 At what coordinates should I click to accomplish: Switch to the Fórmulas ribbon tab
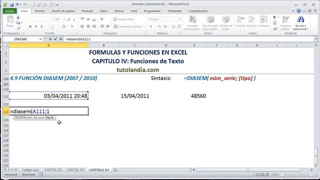point(87,11)
